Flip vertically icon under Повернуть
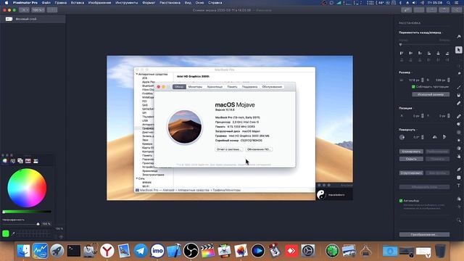464x261 pixels. pyautogui.click(x=444, y=137)
